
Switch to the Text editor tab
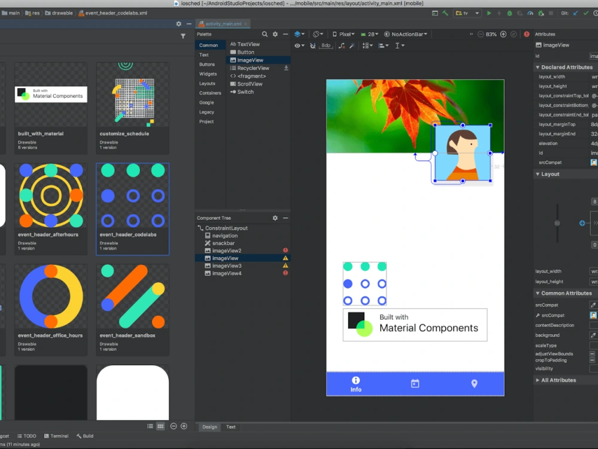tap(230, 427)
